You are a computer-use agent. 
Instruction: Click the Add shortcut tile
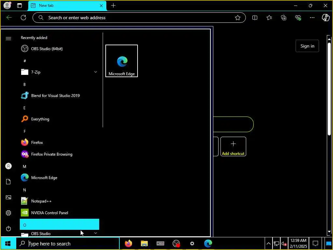(233, 146)
